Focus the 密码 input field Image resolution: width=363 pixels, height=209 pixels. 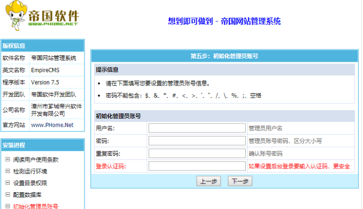[197, 141]
